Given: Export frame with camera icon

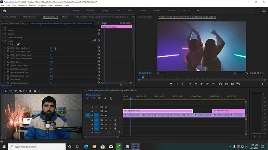Looking at the screenshot, I should pos(232,84).
